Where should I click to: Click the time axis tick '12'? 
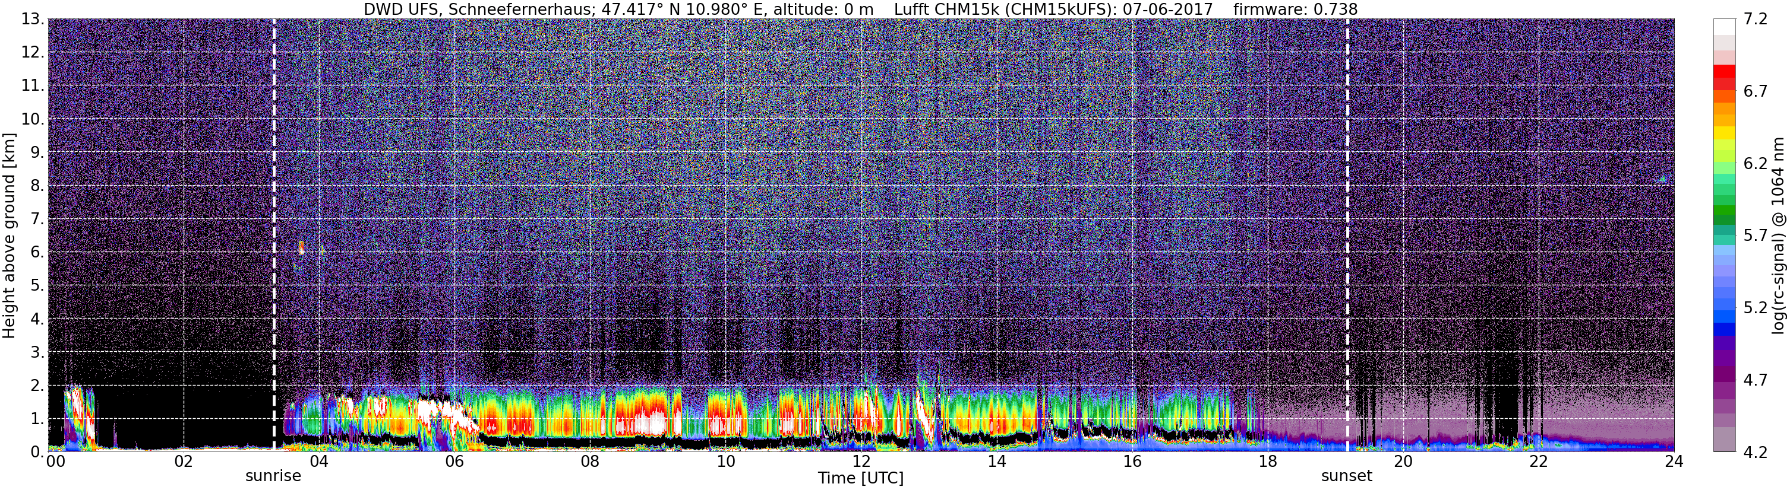[861, 462]
